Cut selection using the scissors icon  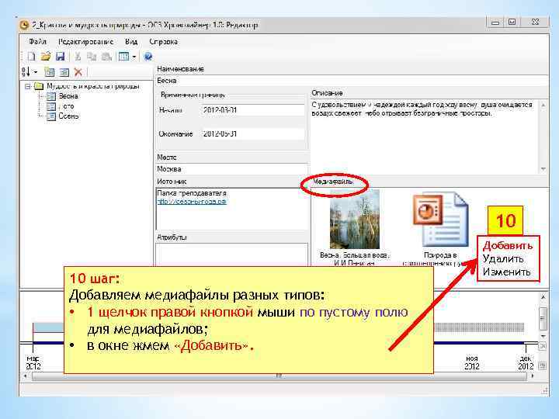pos(78,57)
